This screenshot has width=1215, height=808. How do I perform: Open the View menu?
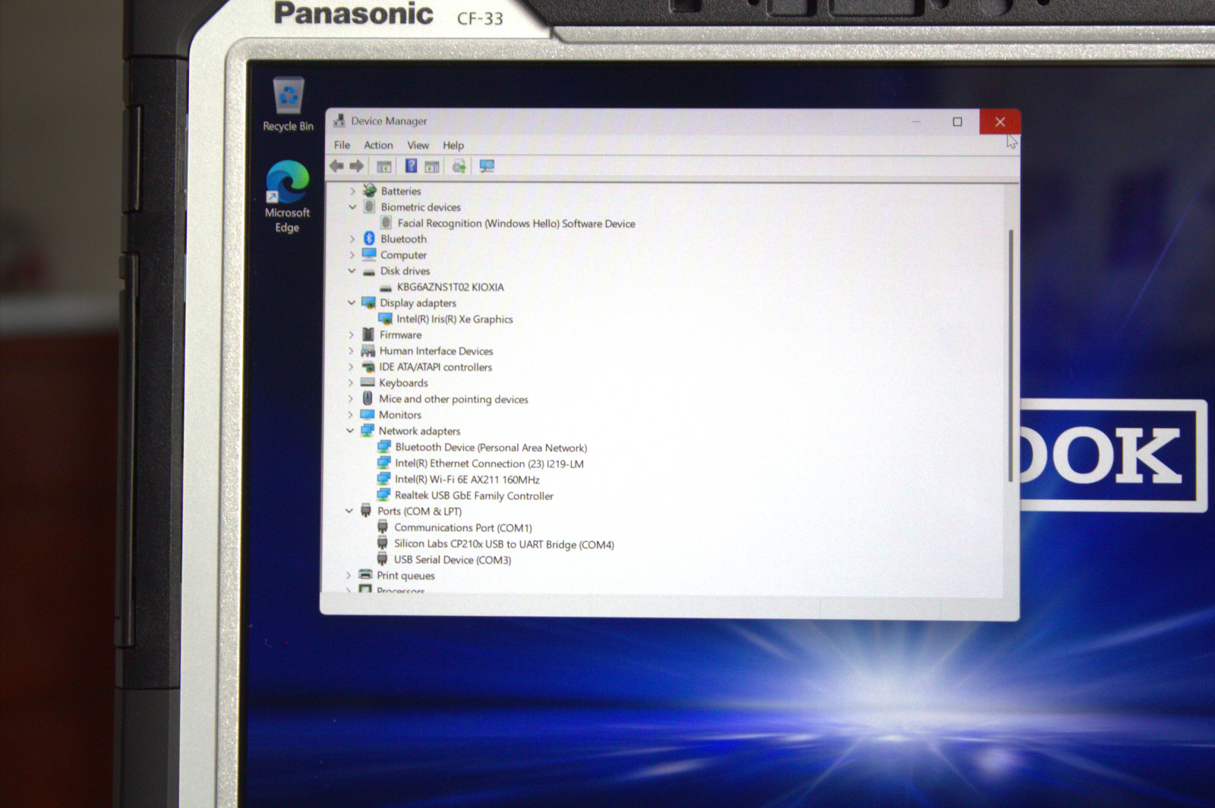pyautogui.click(x=418, y=145)
